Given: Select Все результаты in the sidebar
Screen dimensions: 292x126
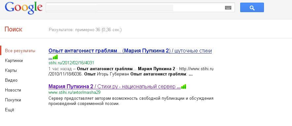Looking at the screenshot, I should pos(20,51).
